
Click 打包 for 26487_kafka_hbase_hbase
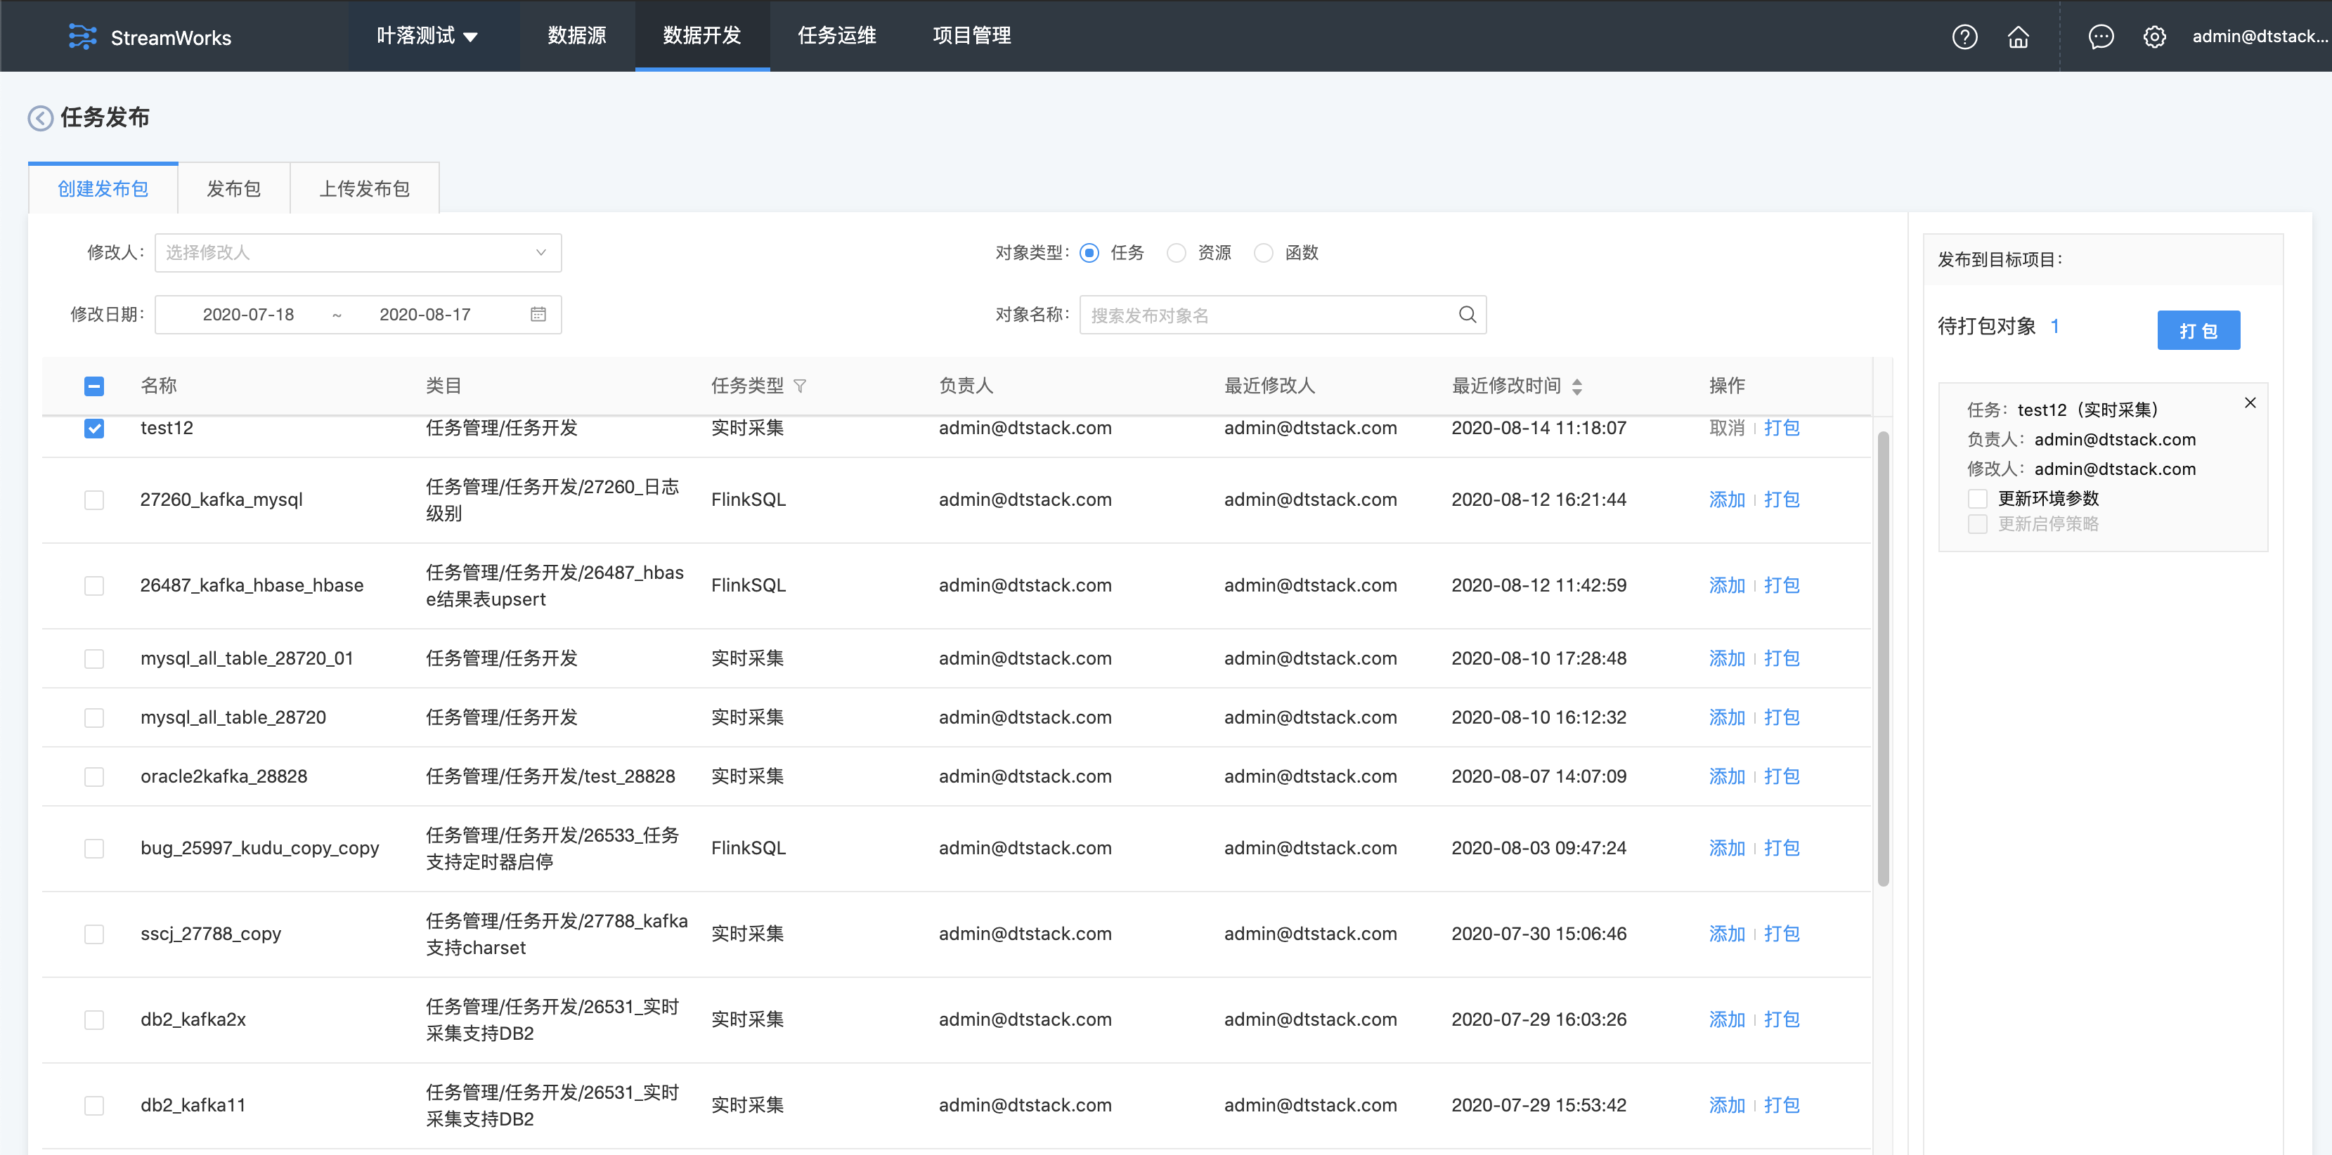1782,586
